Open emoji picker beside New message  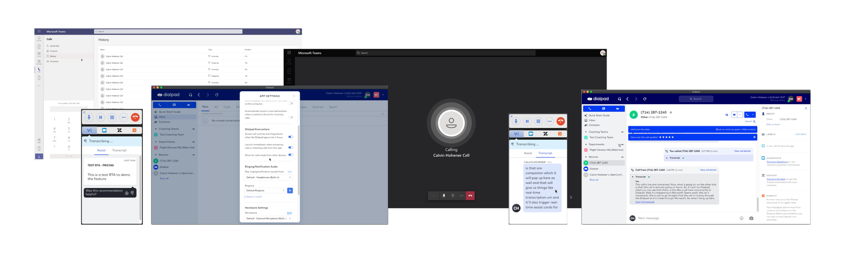tap(741, 218)
